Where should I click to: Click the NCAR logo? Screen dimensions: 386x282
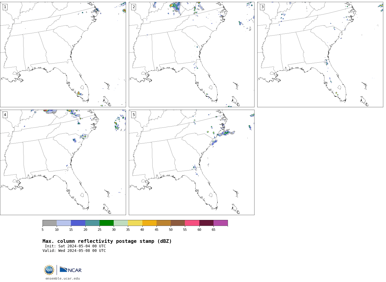point(71,270)
